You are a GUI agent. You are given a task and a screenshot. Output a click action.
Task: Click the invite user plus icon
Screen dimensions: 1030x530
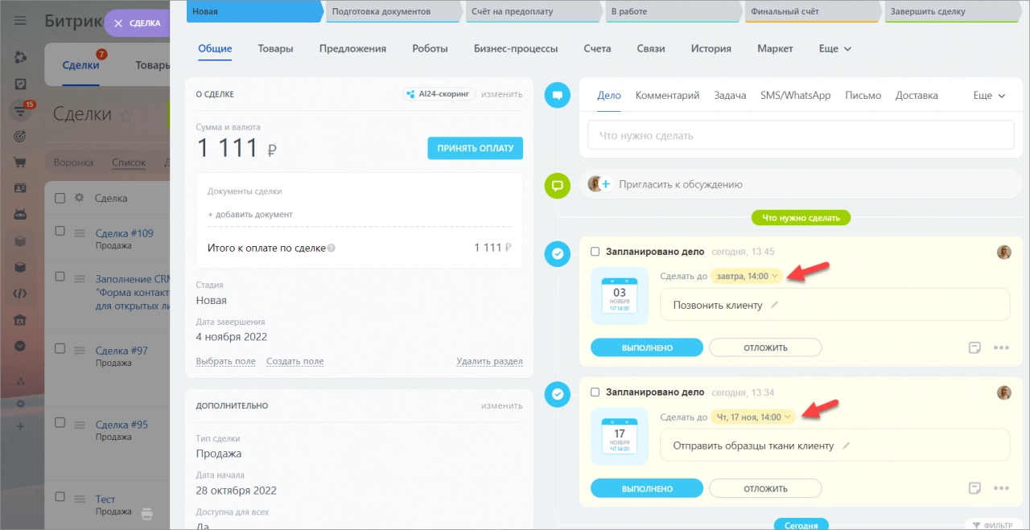[x=606, y=184]
